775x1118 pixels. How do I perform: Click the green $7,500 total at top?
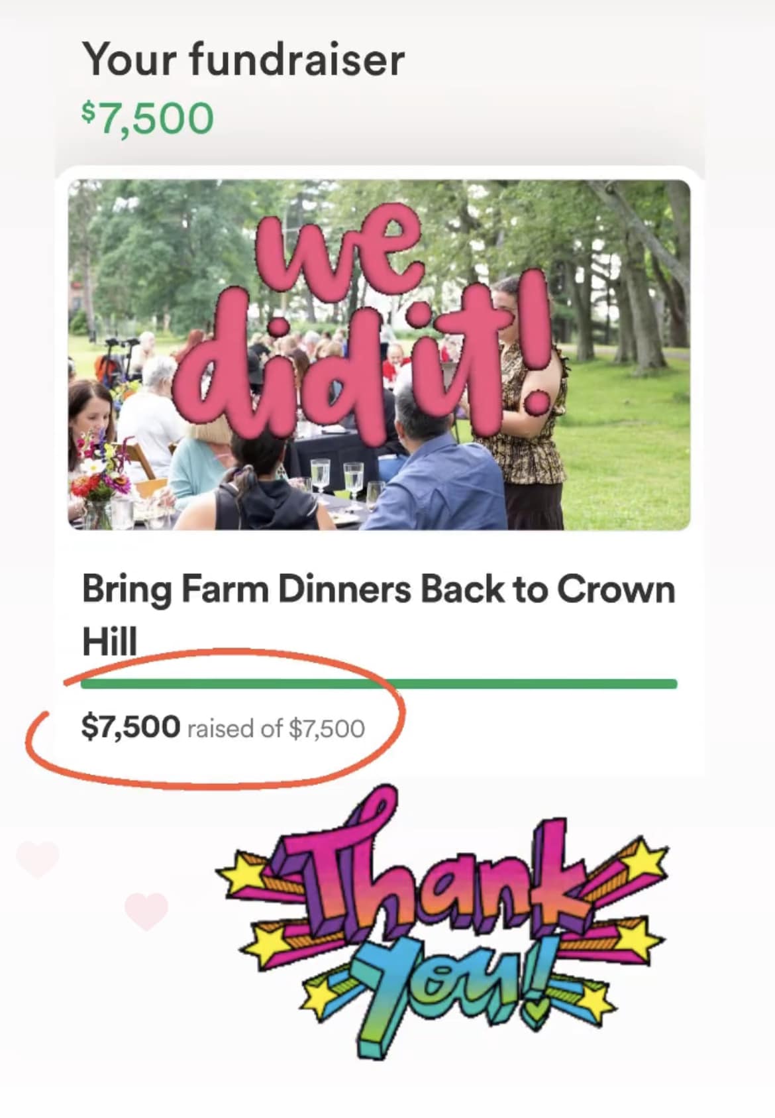148,119
